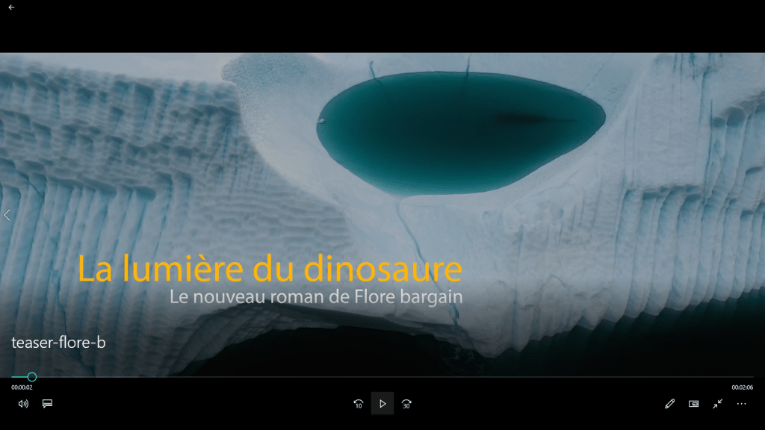Image resolution: width=765 pixels, height=430 pixels.
Task: Skip back 10 seconds
Action: [x=359, y=404]
